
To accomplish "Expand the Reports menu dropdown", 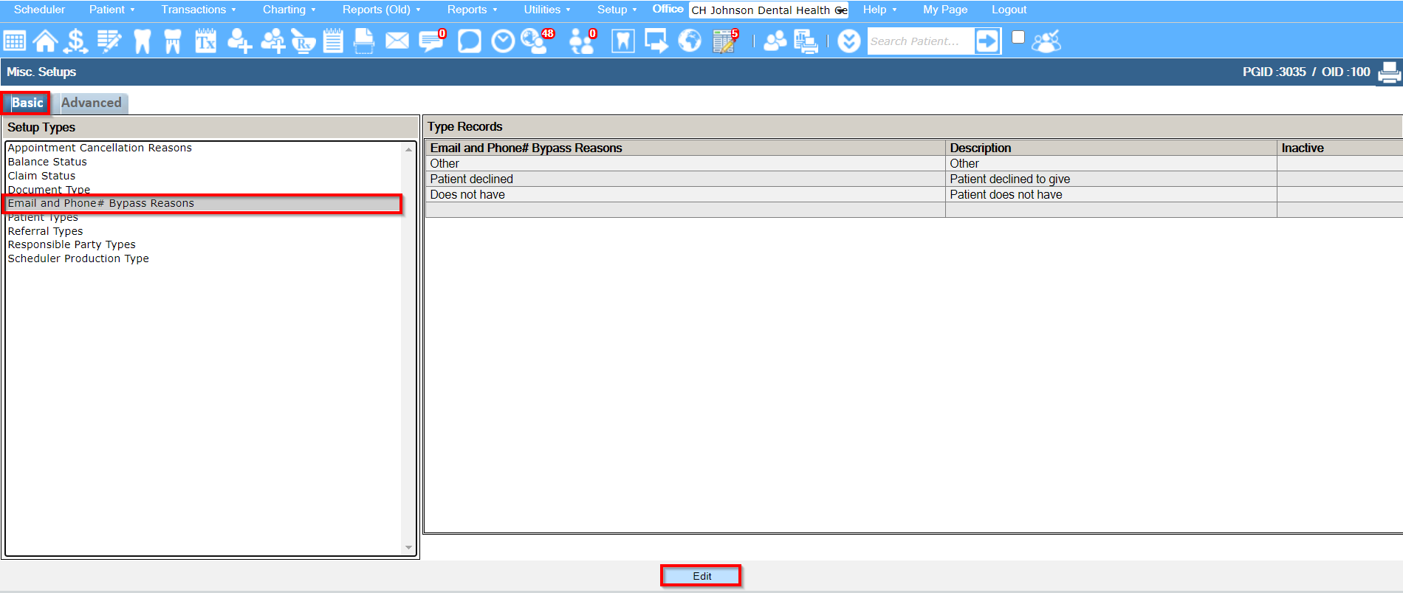I will click(472, 10).
